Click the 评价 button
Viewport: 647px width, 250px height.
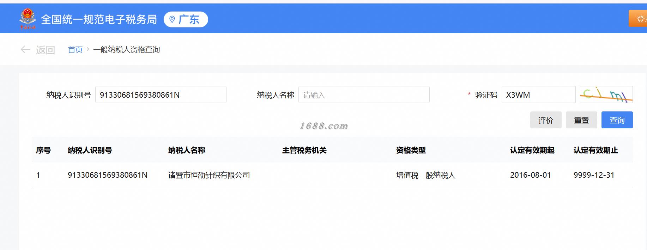[x=546, y=120]
